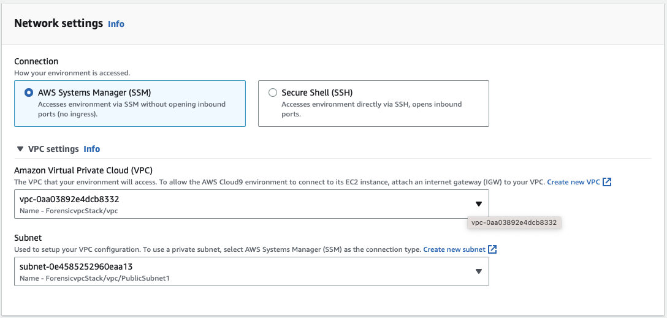Click the vpc-0aa03892e4dcb8332 value in VPC selector
Image resolution: width=667 pixels, height=318 pixels.
click(x=69, y=199)
